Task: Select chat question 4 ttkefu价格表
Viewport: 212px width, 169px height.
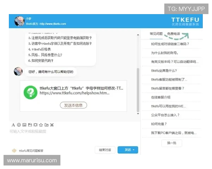Action: (40, 49)
